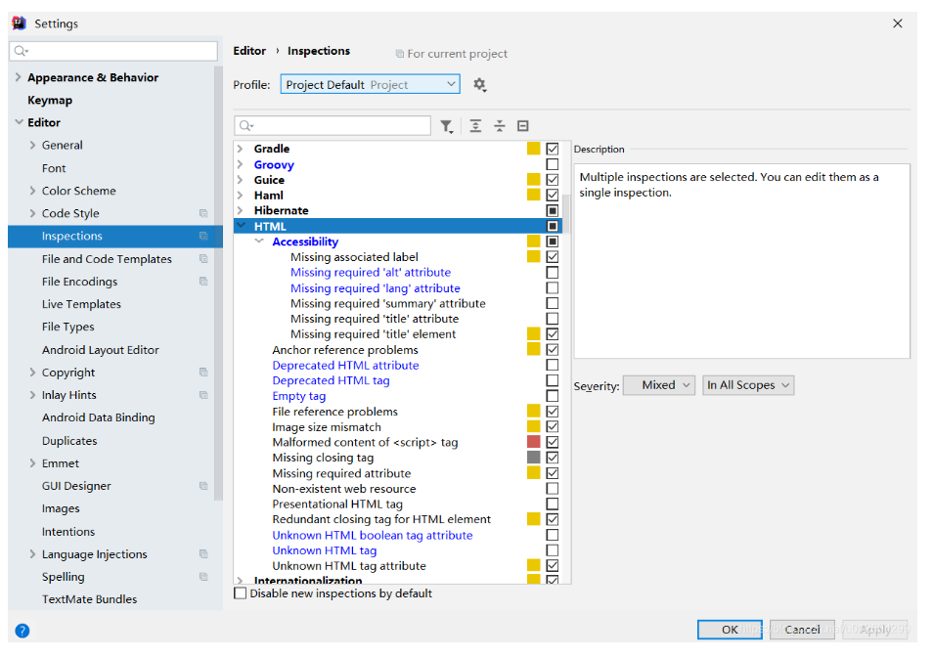Viewport: 933px width, 658px height.
Task: Click copy icon beside Spelling
Action: pyautogui.click(x=203, y=577)
